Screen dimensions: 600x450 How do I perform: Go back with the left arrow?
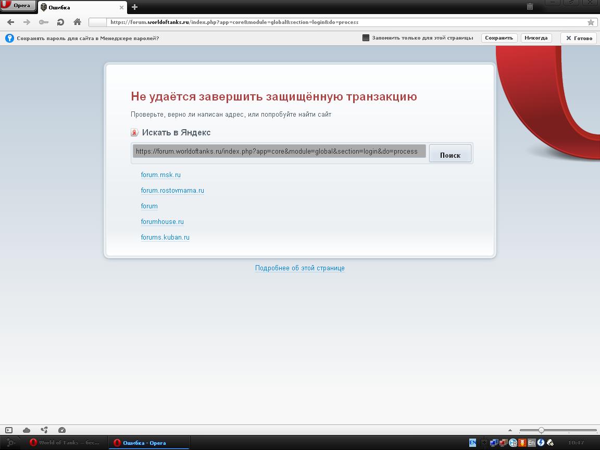pyautogui.click(x=11, y=22)
